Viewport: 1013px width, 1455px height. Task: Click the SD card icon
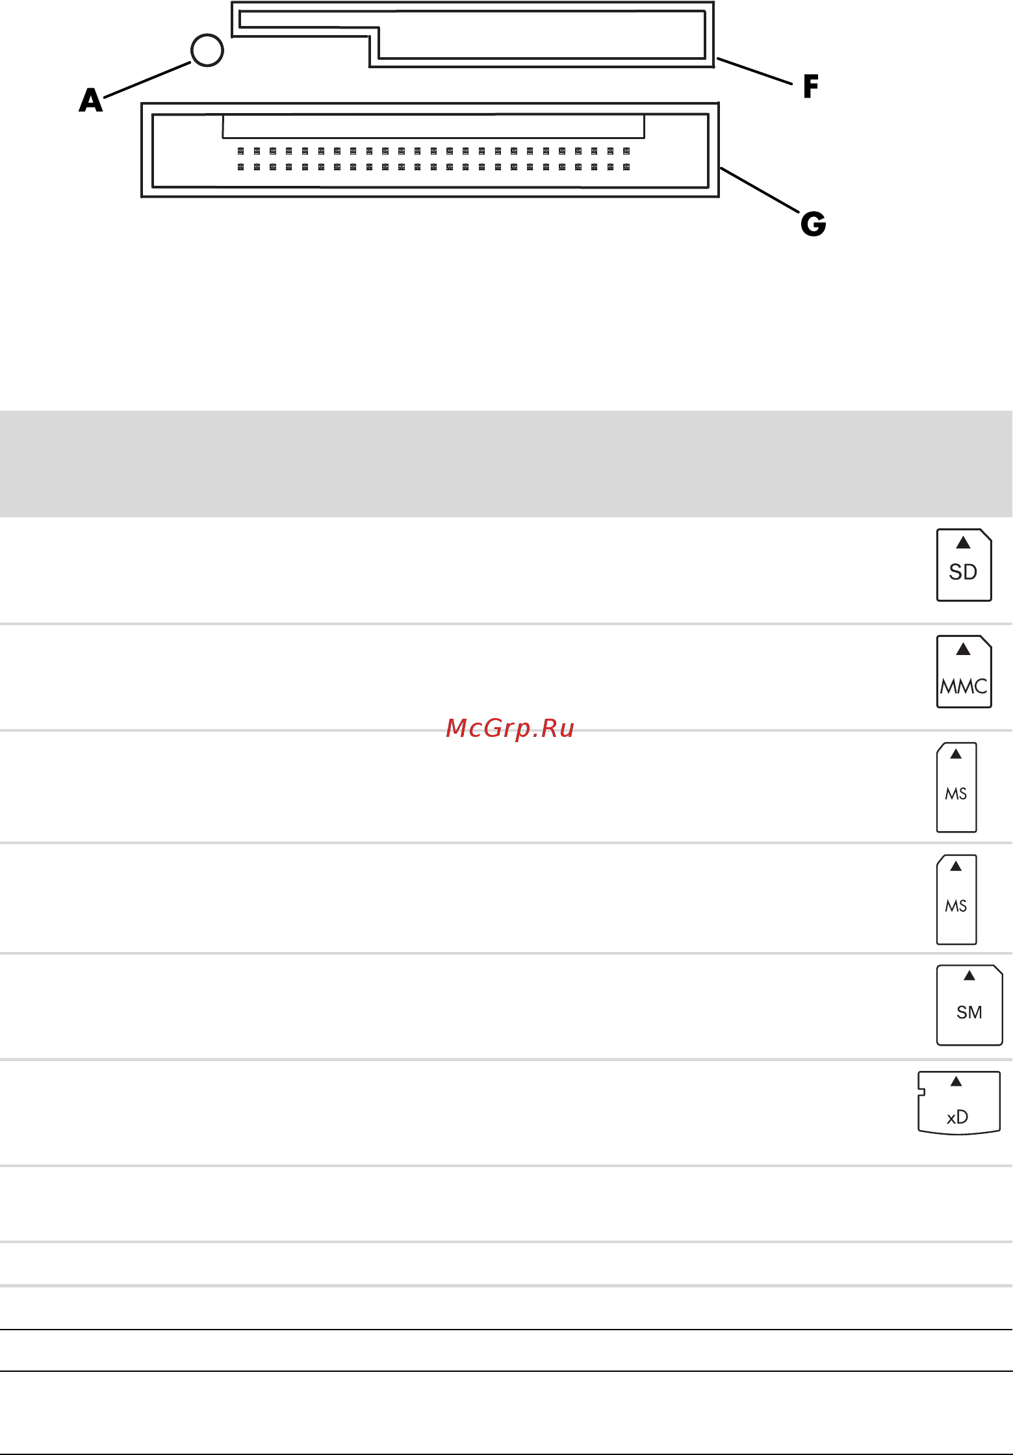click(964, 565)
